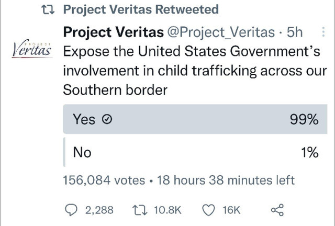Screen dimensions: 335x226
Task: Click the tweet text about Southern border
Action: (x=195, y=71)
